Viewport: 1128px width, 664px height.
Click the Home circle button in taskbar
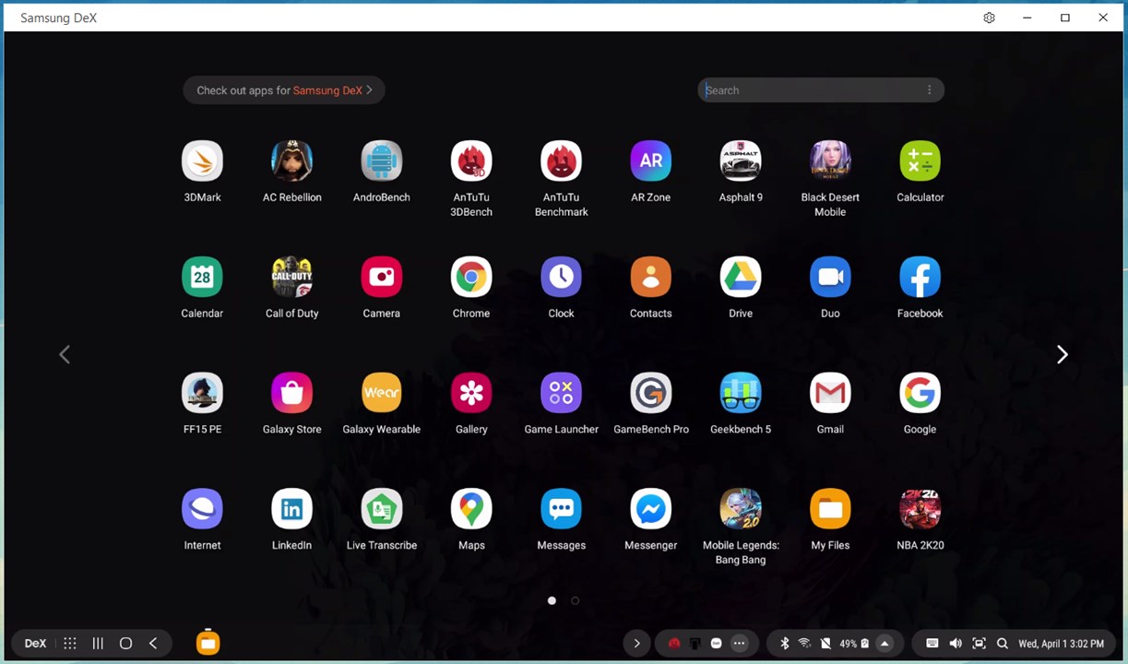pos(125,644)
